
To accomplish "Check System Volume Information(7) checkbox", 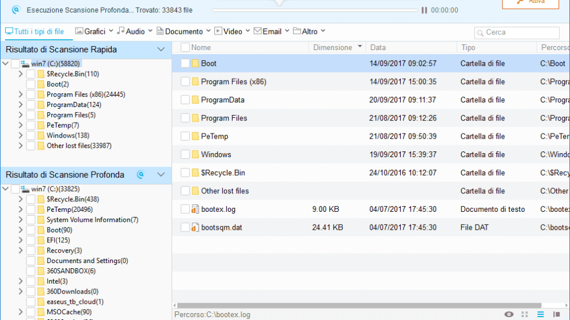I will point(31,220).
